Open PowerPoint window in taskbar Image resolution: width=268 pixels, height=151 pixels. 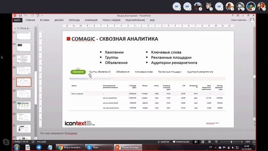(x=128, y=147)
